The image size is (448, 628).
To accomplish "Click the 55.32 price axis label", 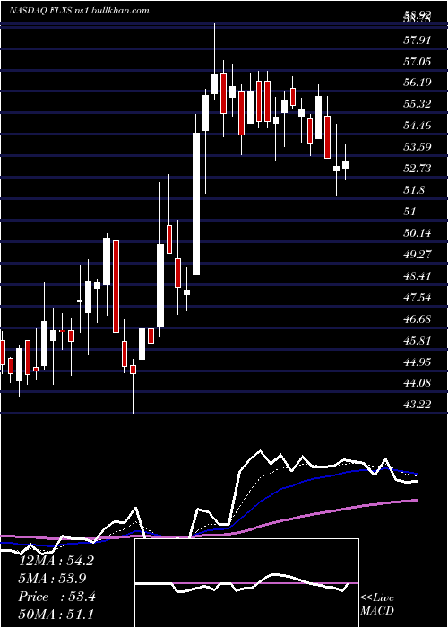I will pyautogui.click(x=418, y=104).
